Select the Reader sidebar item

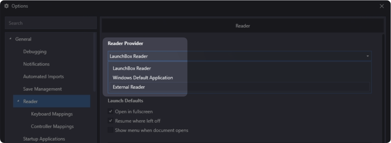coord(52,101)
